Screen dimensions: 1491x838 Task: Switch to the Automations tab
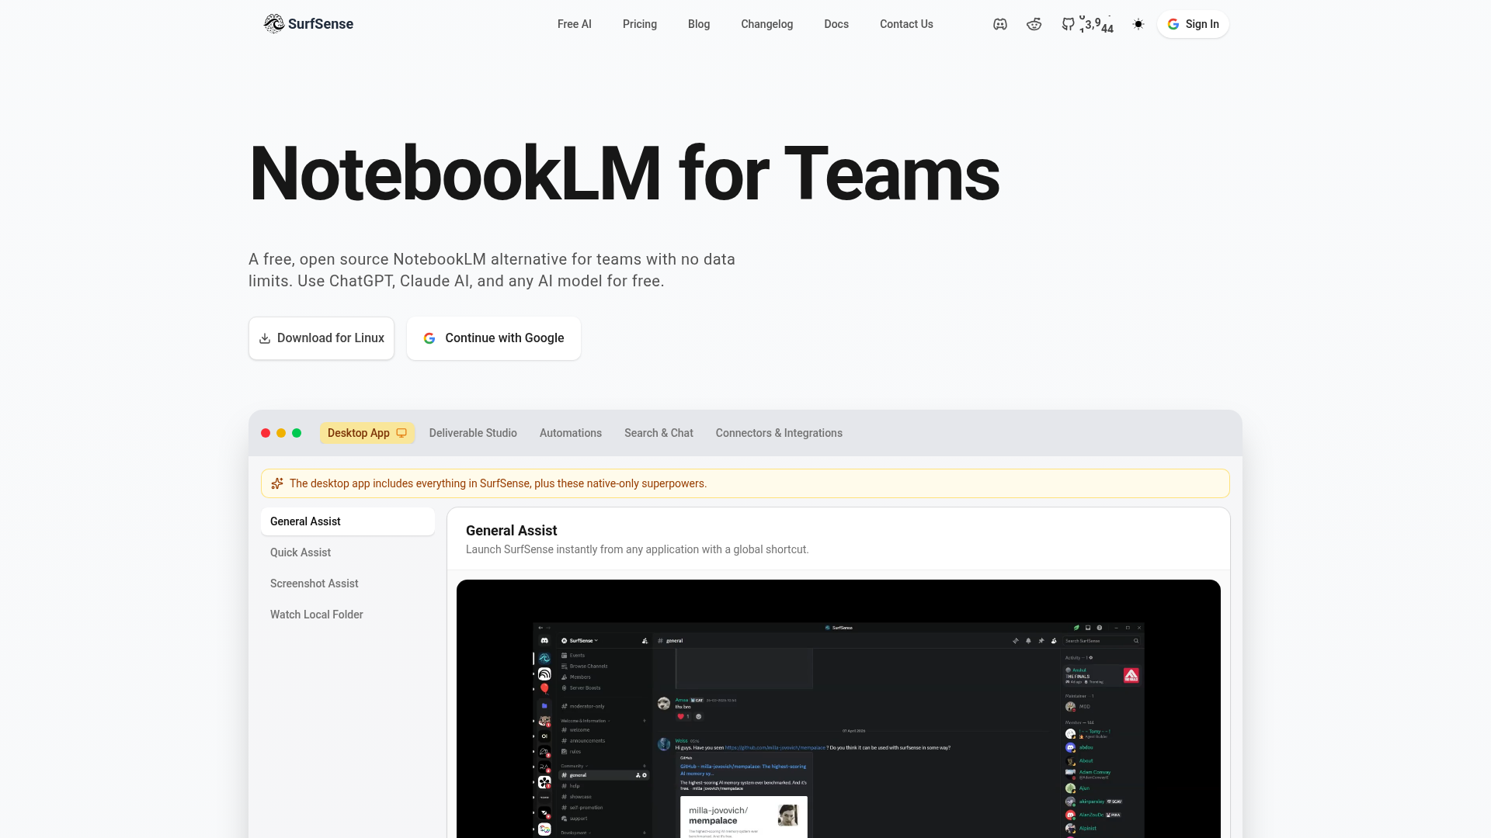click(571, 433)
